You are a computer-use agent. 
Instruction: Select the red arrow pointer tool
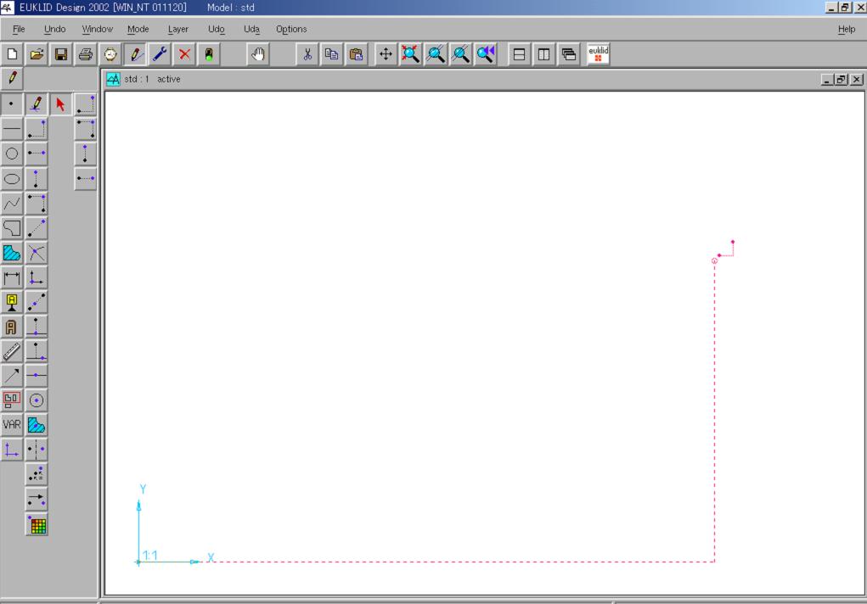[x=60, y=103]
